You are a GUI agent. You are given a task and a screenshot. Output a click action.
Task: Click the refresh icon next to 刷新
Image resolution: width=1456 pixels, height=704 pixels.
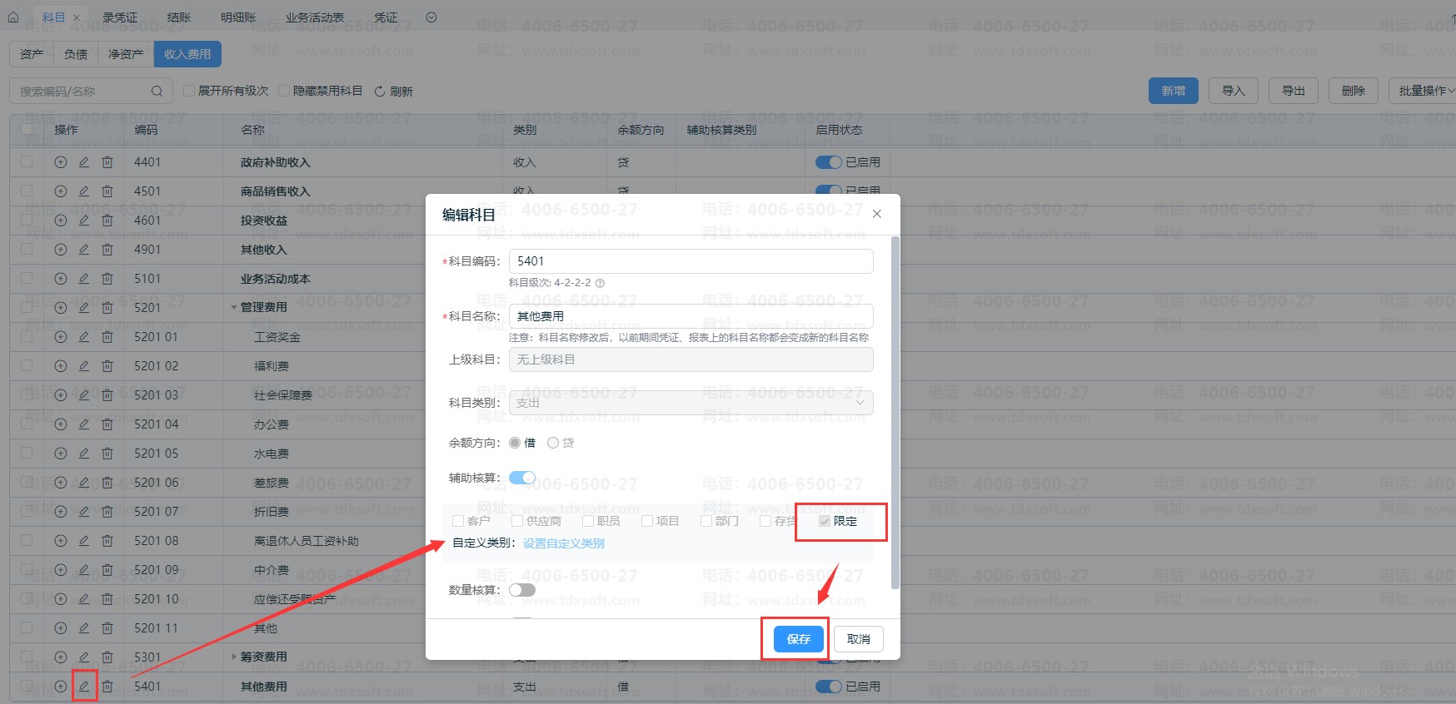380,92
